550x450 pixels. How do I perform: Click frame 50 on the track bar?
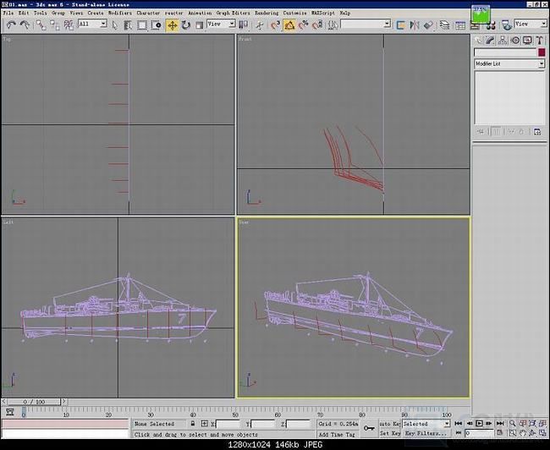[235, 410]
